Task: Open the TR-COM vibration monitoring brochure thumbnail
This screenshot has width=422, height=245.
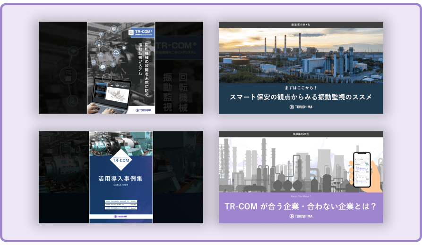Action: coord(121,68)
